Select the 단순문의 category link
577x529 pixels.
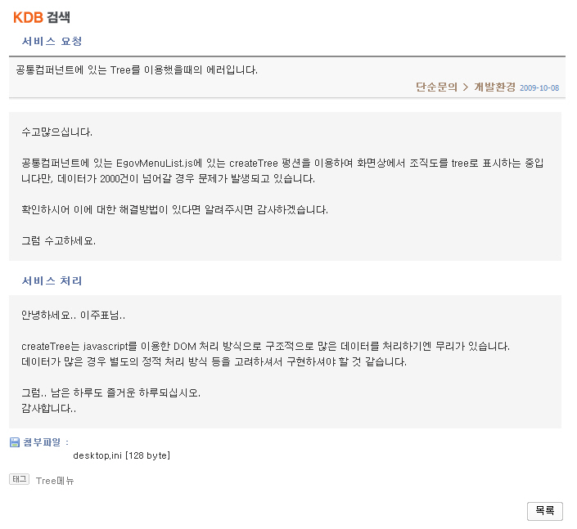436,87
